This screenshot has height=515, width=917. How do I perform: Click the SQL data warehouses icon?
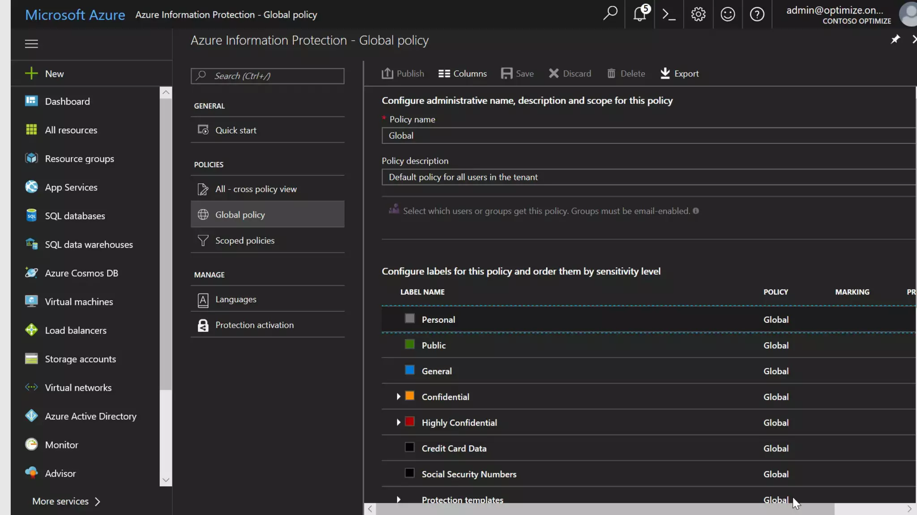31,244
